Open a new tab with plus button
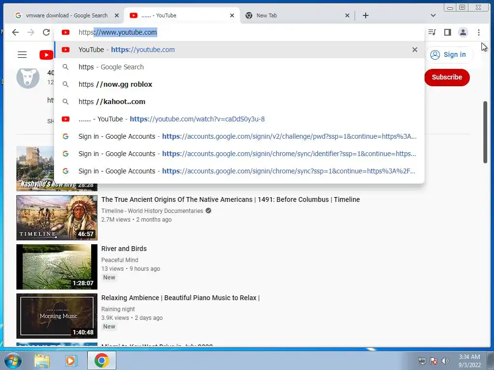Image resolution: width=494 pixels, height=370 pixels. tap(366, 15)
